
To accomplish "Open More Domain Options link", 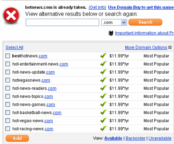I will (x=146, y=47).
